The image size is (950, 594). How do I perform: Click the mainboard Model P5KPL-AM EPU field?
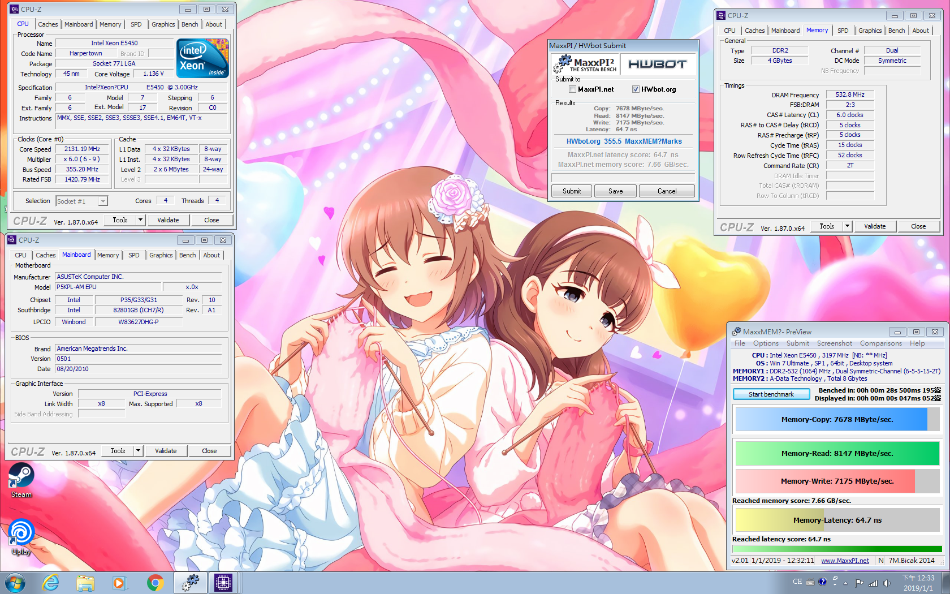point(109,287)
